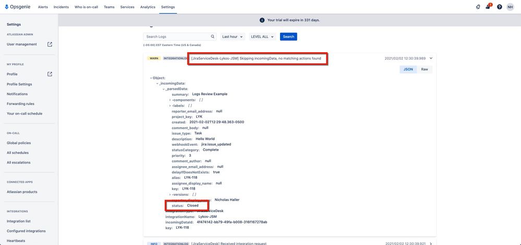Click issue_type value Task
Screen dimensions: 521x245
pos(198,133)
